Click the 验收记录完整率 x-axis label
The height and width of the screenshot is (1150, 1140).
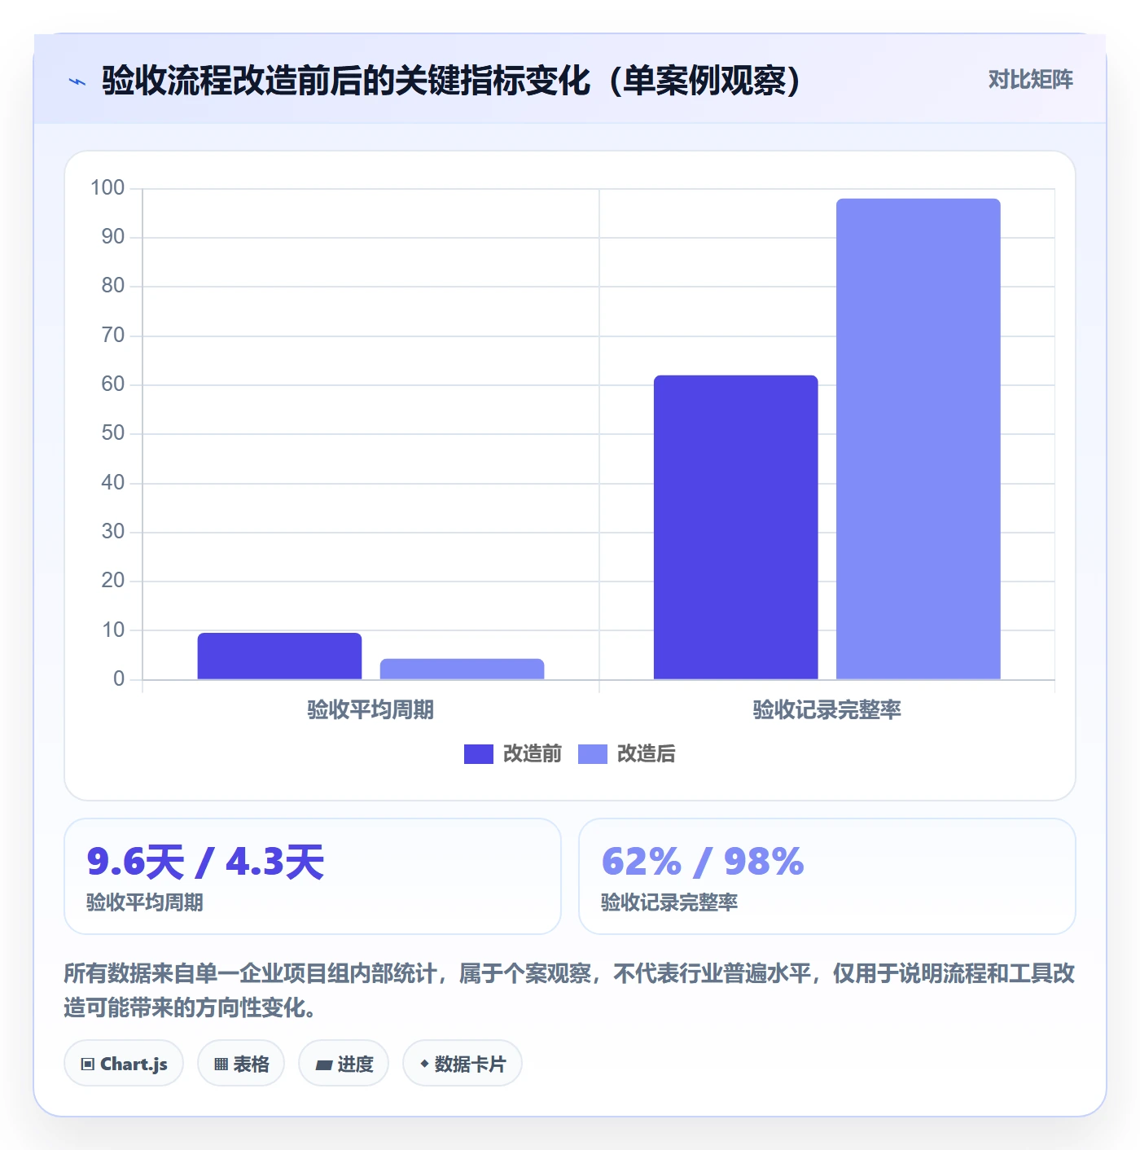pyautogui.click(x=826, y=710)
